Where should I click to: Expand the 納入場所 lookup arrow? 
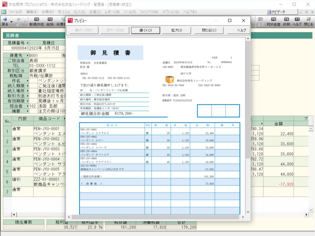coord(28,91)
